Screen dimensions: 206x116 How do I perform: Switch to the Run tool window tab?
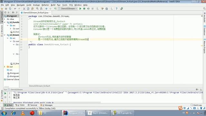point(8,105)
